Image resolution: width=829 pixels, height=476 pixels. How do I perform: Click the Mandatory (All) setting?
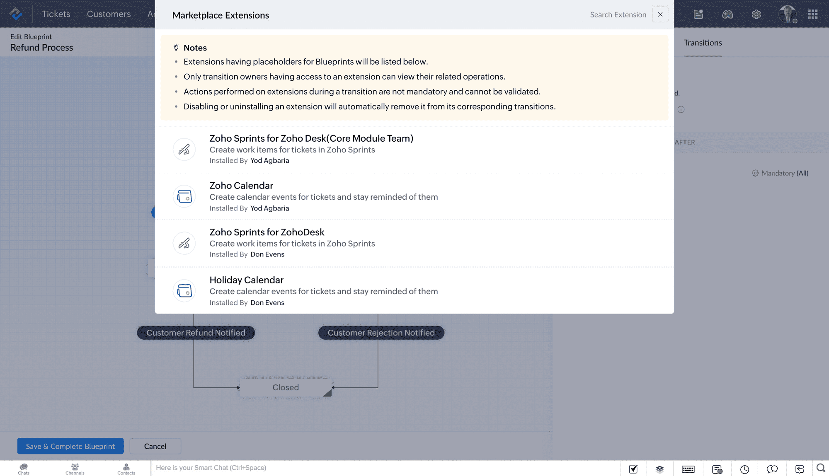[780, 173]
